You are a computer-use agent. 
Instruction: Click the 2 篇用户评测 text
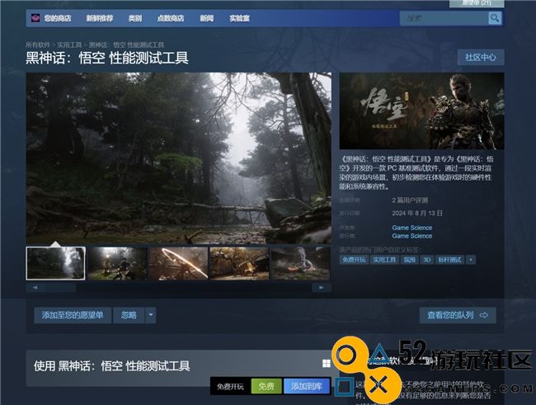click(410, 200)
